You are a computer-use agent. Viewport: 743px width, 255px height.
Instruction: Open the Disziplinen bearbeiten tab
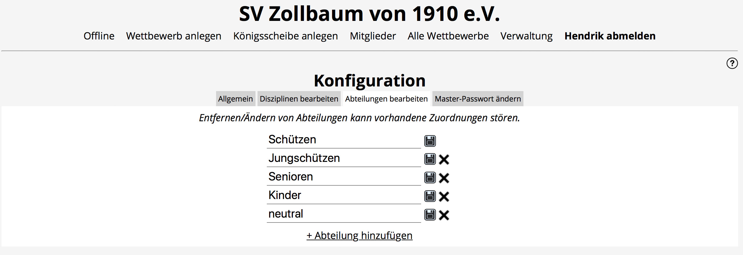(x=299, y=99)
